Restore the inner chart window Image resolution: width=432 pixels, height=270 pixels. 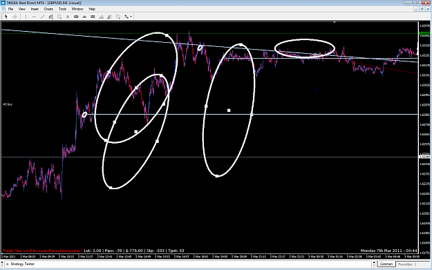(x=422, y=9)
